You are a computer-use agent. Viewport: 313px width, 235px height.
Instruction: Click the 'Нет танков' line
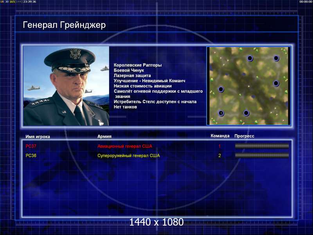[x=125, y=107]
